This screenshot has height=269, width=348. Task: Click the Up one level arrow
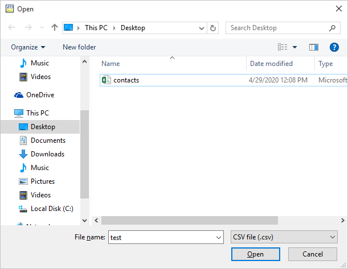[55, 28]
